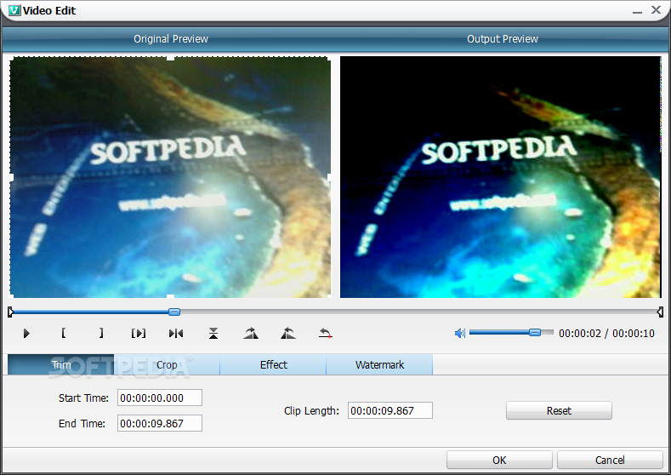671x475 pixels.
Task: Set trim start point bracket icon
Action: (63, 333)
